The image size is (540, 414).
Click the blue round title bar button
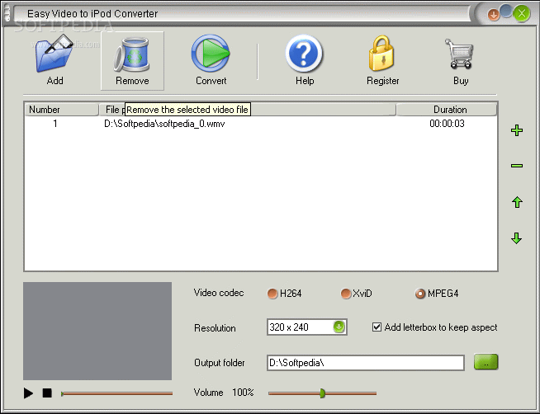click(506, 11)
